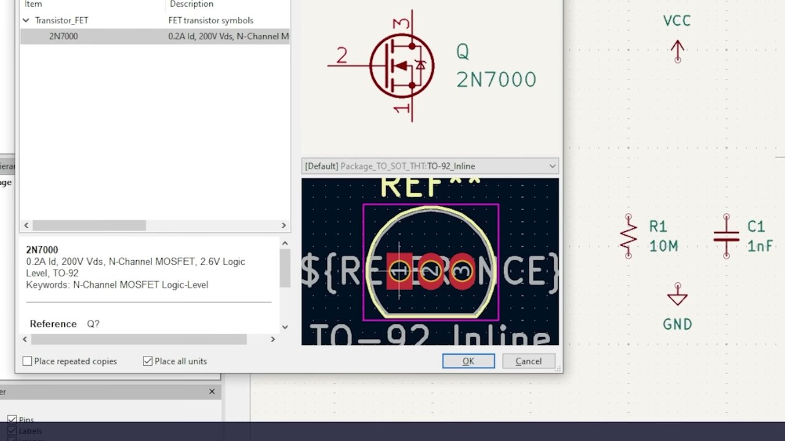785x441 pixels.
Task: Confirm symbol choice with OK button
Action: point(469,361)
